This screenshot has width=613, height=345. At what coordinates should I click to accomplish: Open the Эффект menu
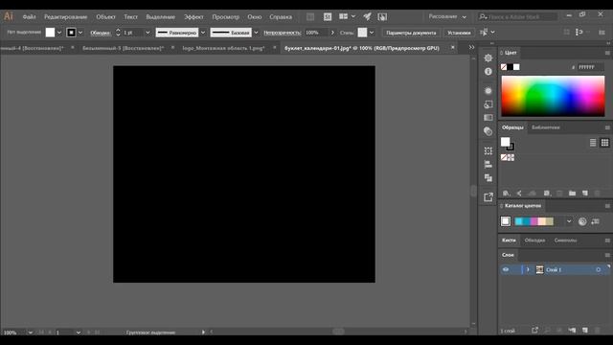tap(193, 17)
